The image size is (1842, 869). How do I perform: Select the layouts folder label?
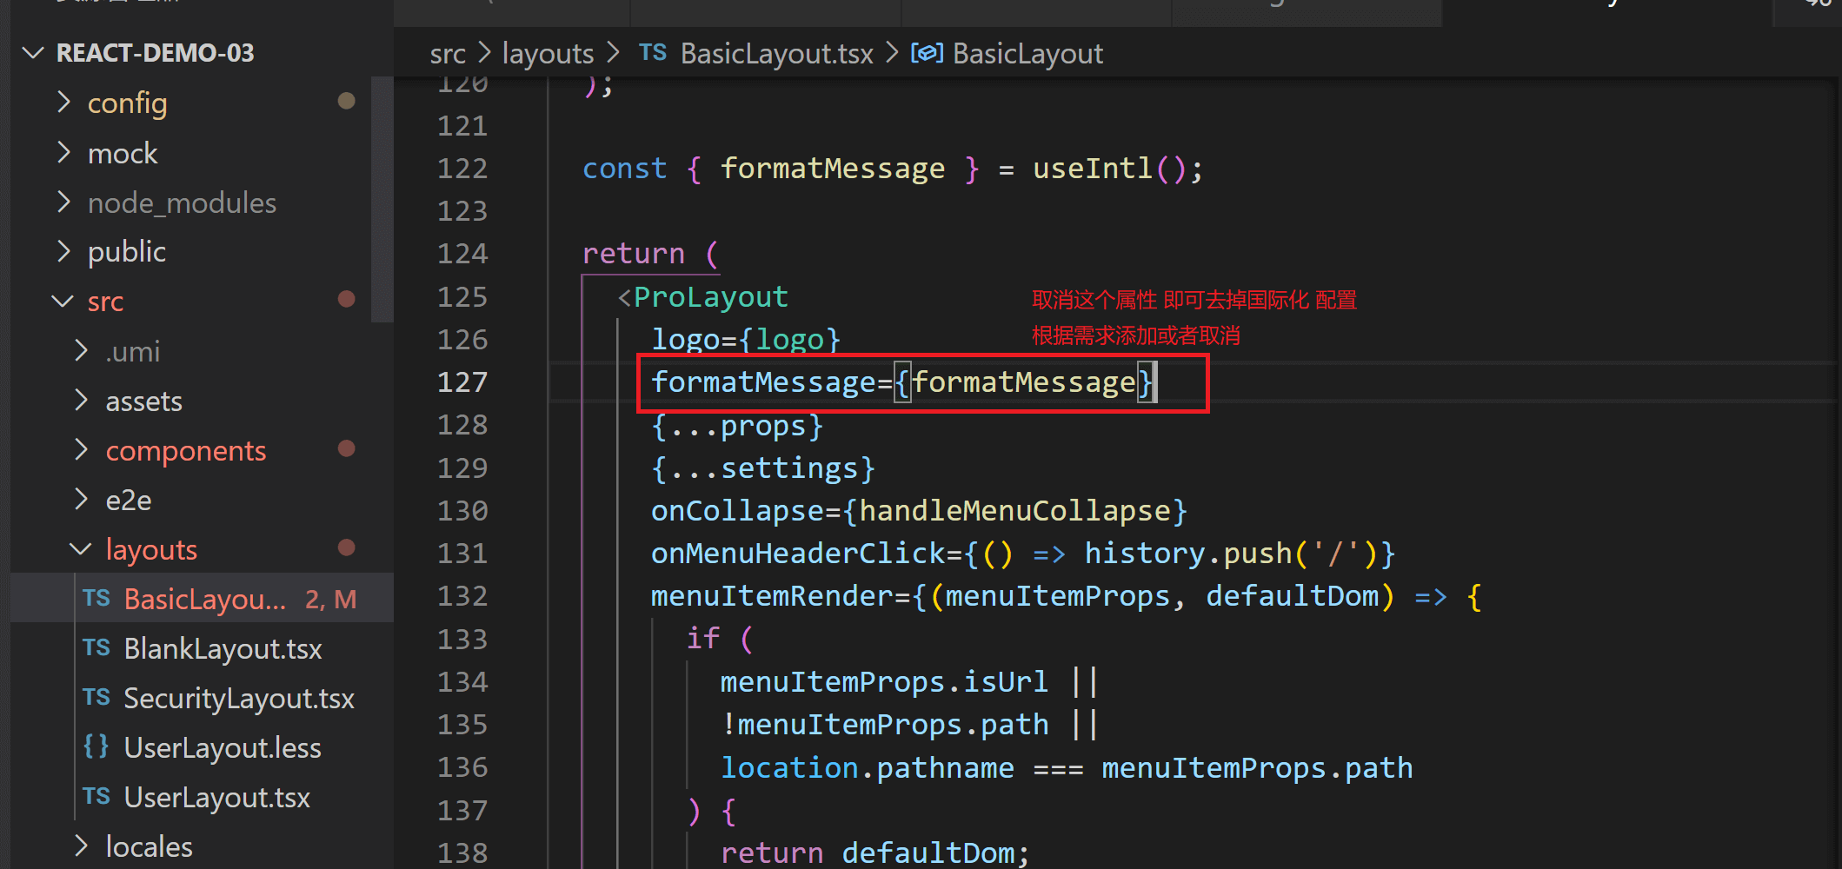(151, 550)
